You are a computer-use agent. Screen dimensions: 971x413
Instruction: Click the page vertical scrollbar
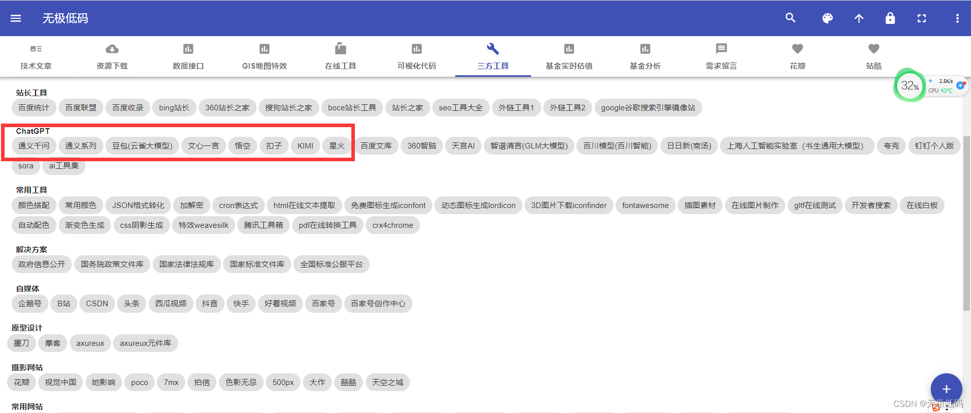click(x=966, y=224)
